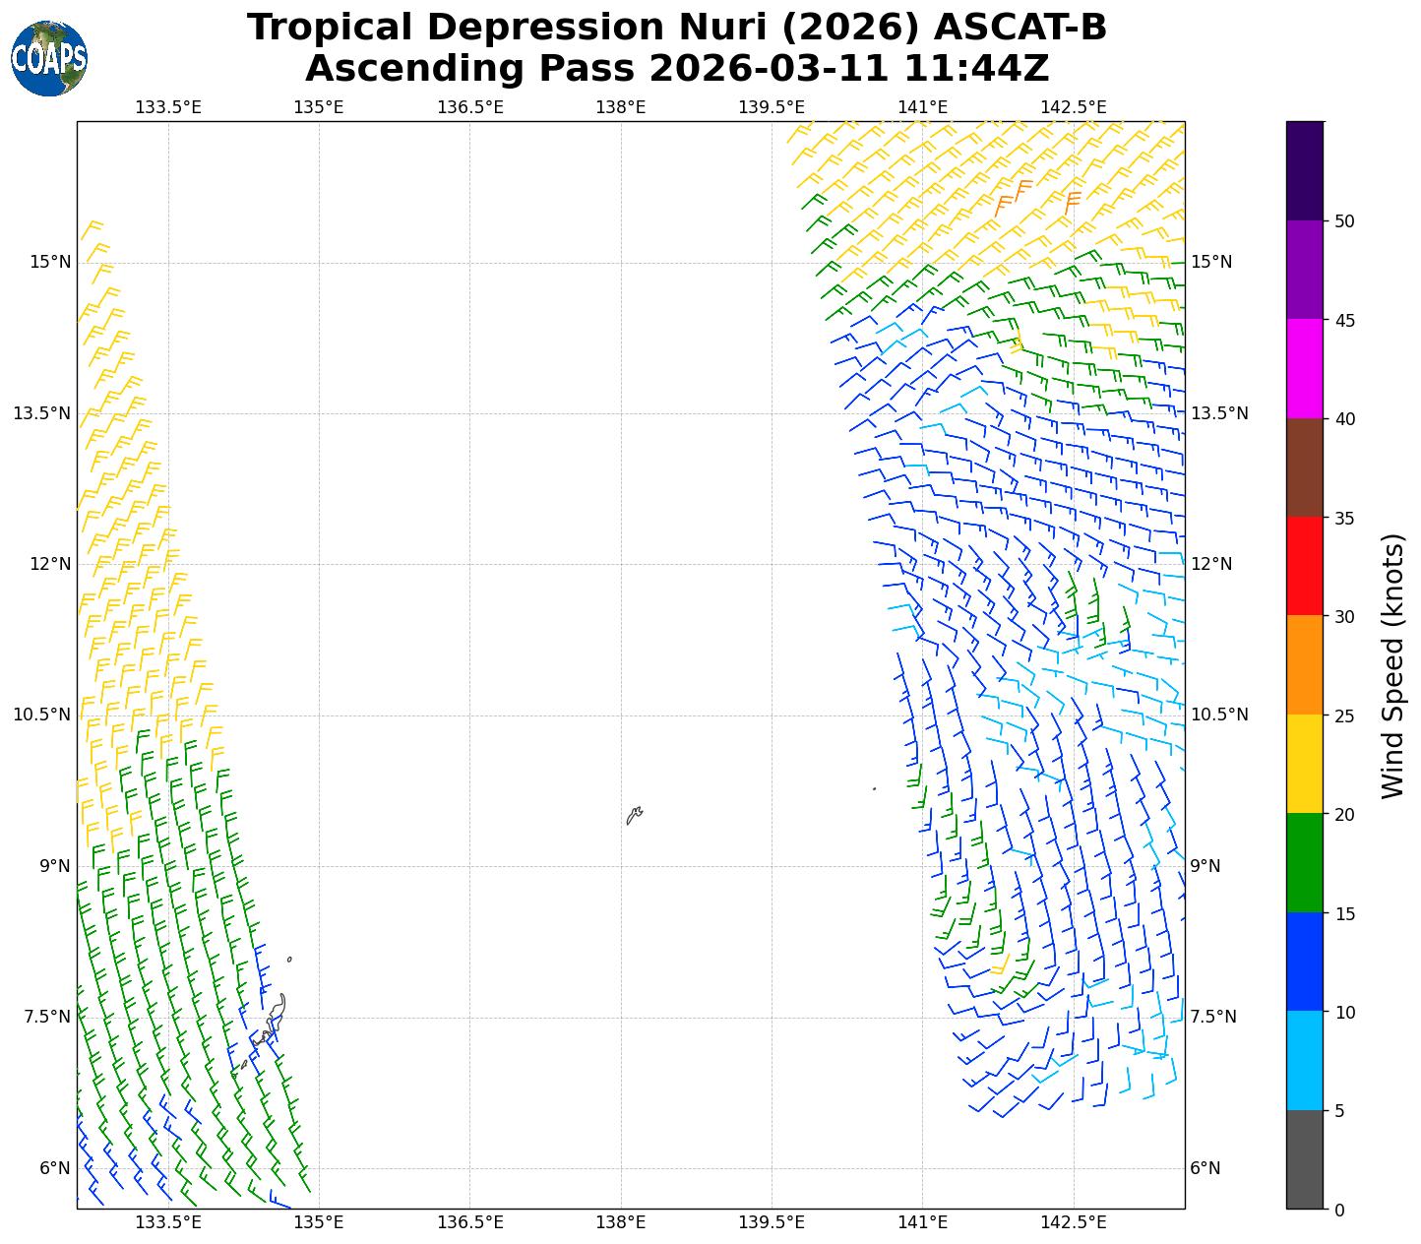Viewport: 1421px width, 1244px height.
Task: Select the red 30-35 knot colorbar segment
Action: click(1305, 567)
